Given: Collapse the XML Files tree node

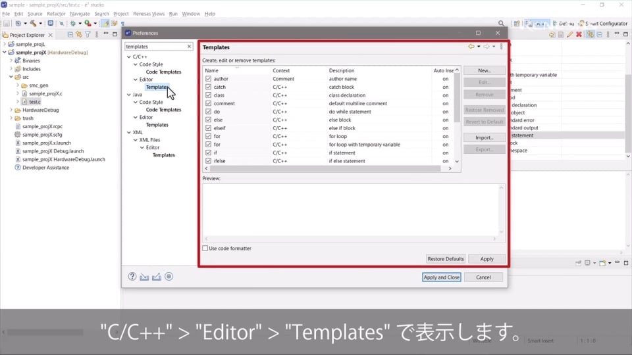Looking at the screenshot, I should tap(135, 140).
